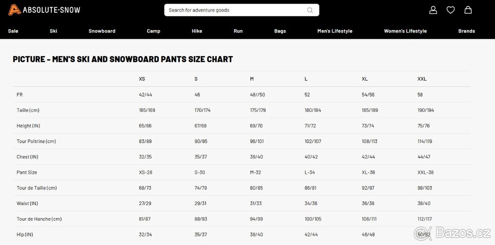Click the size chart page heading
Image resolution: width=495 pixels, height=245 pixels.
(123, 59)
